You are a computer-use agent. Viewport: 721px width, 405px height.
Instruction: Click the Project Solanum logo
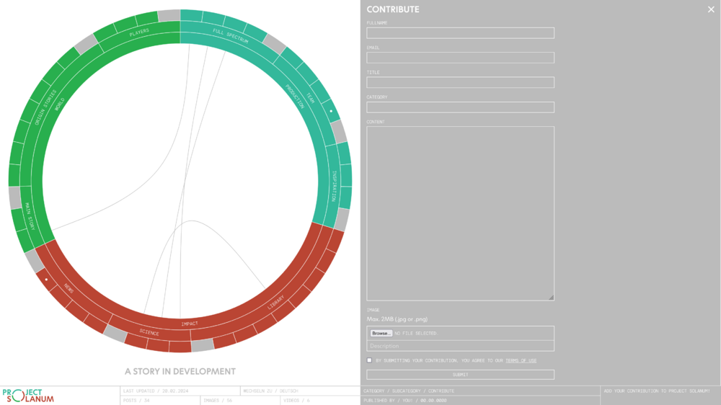28,396
